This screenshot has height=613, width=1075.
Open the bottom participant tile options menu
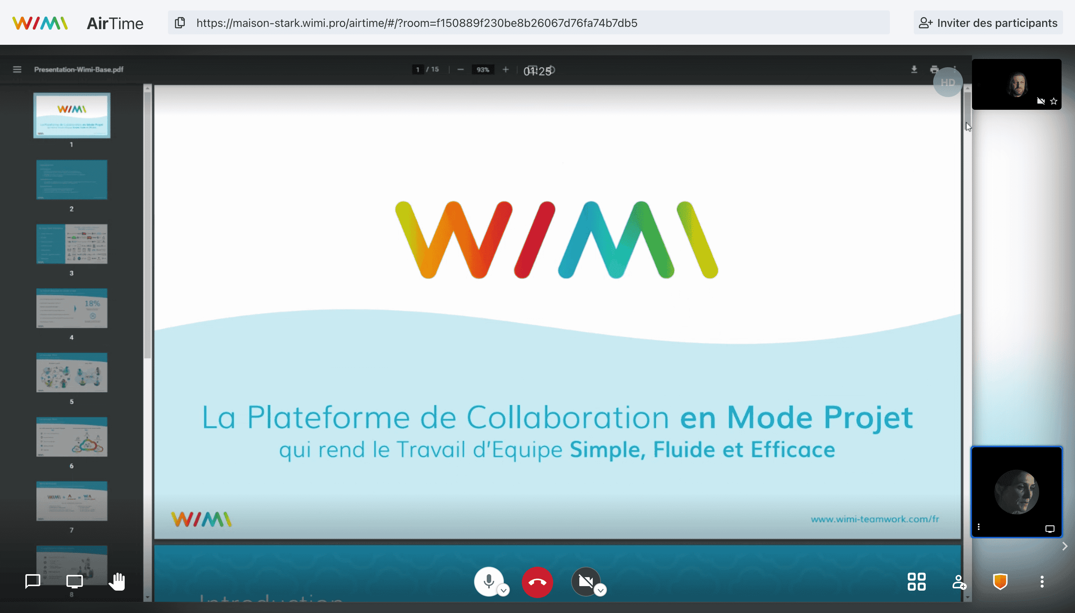coord(979,527)
